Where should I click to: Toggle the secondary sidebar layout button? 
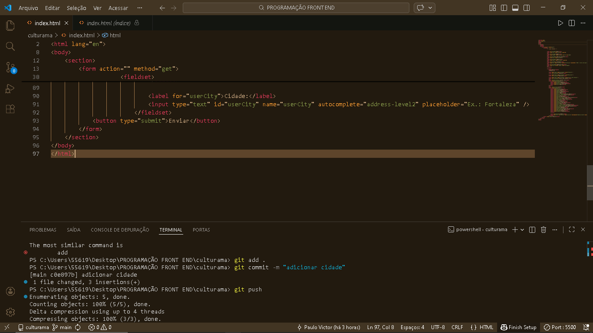(527, 8)
